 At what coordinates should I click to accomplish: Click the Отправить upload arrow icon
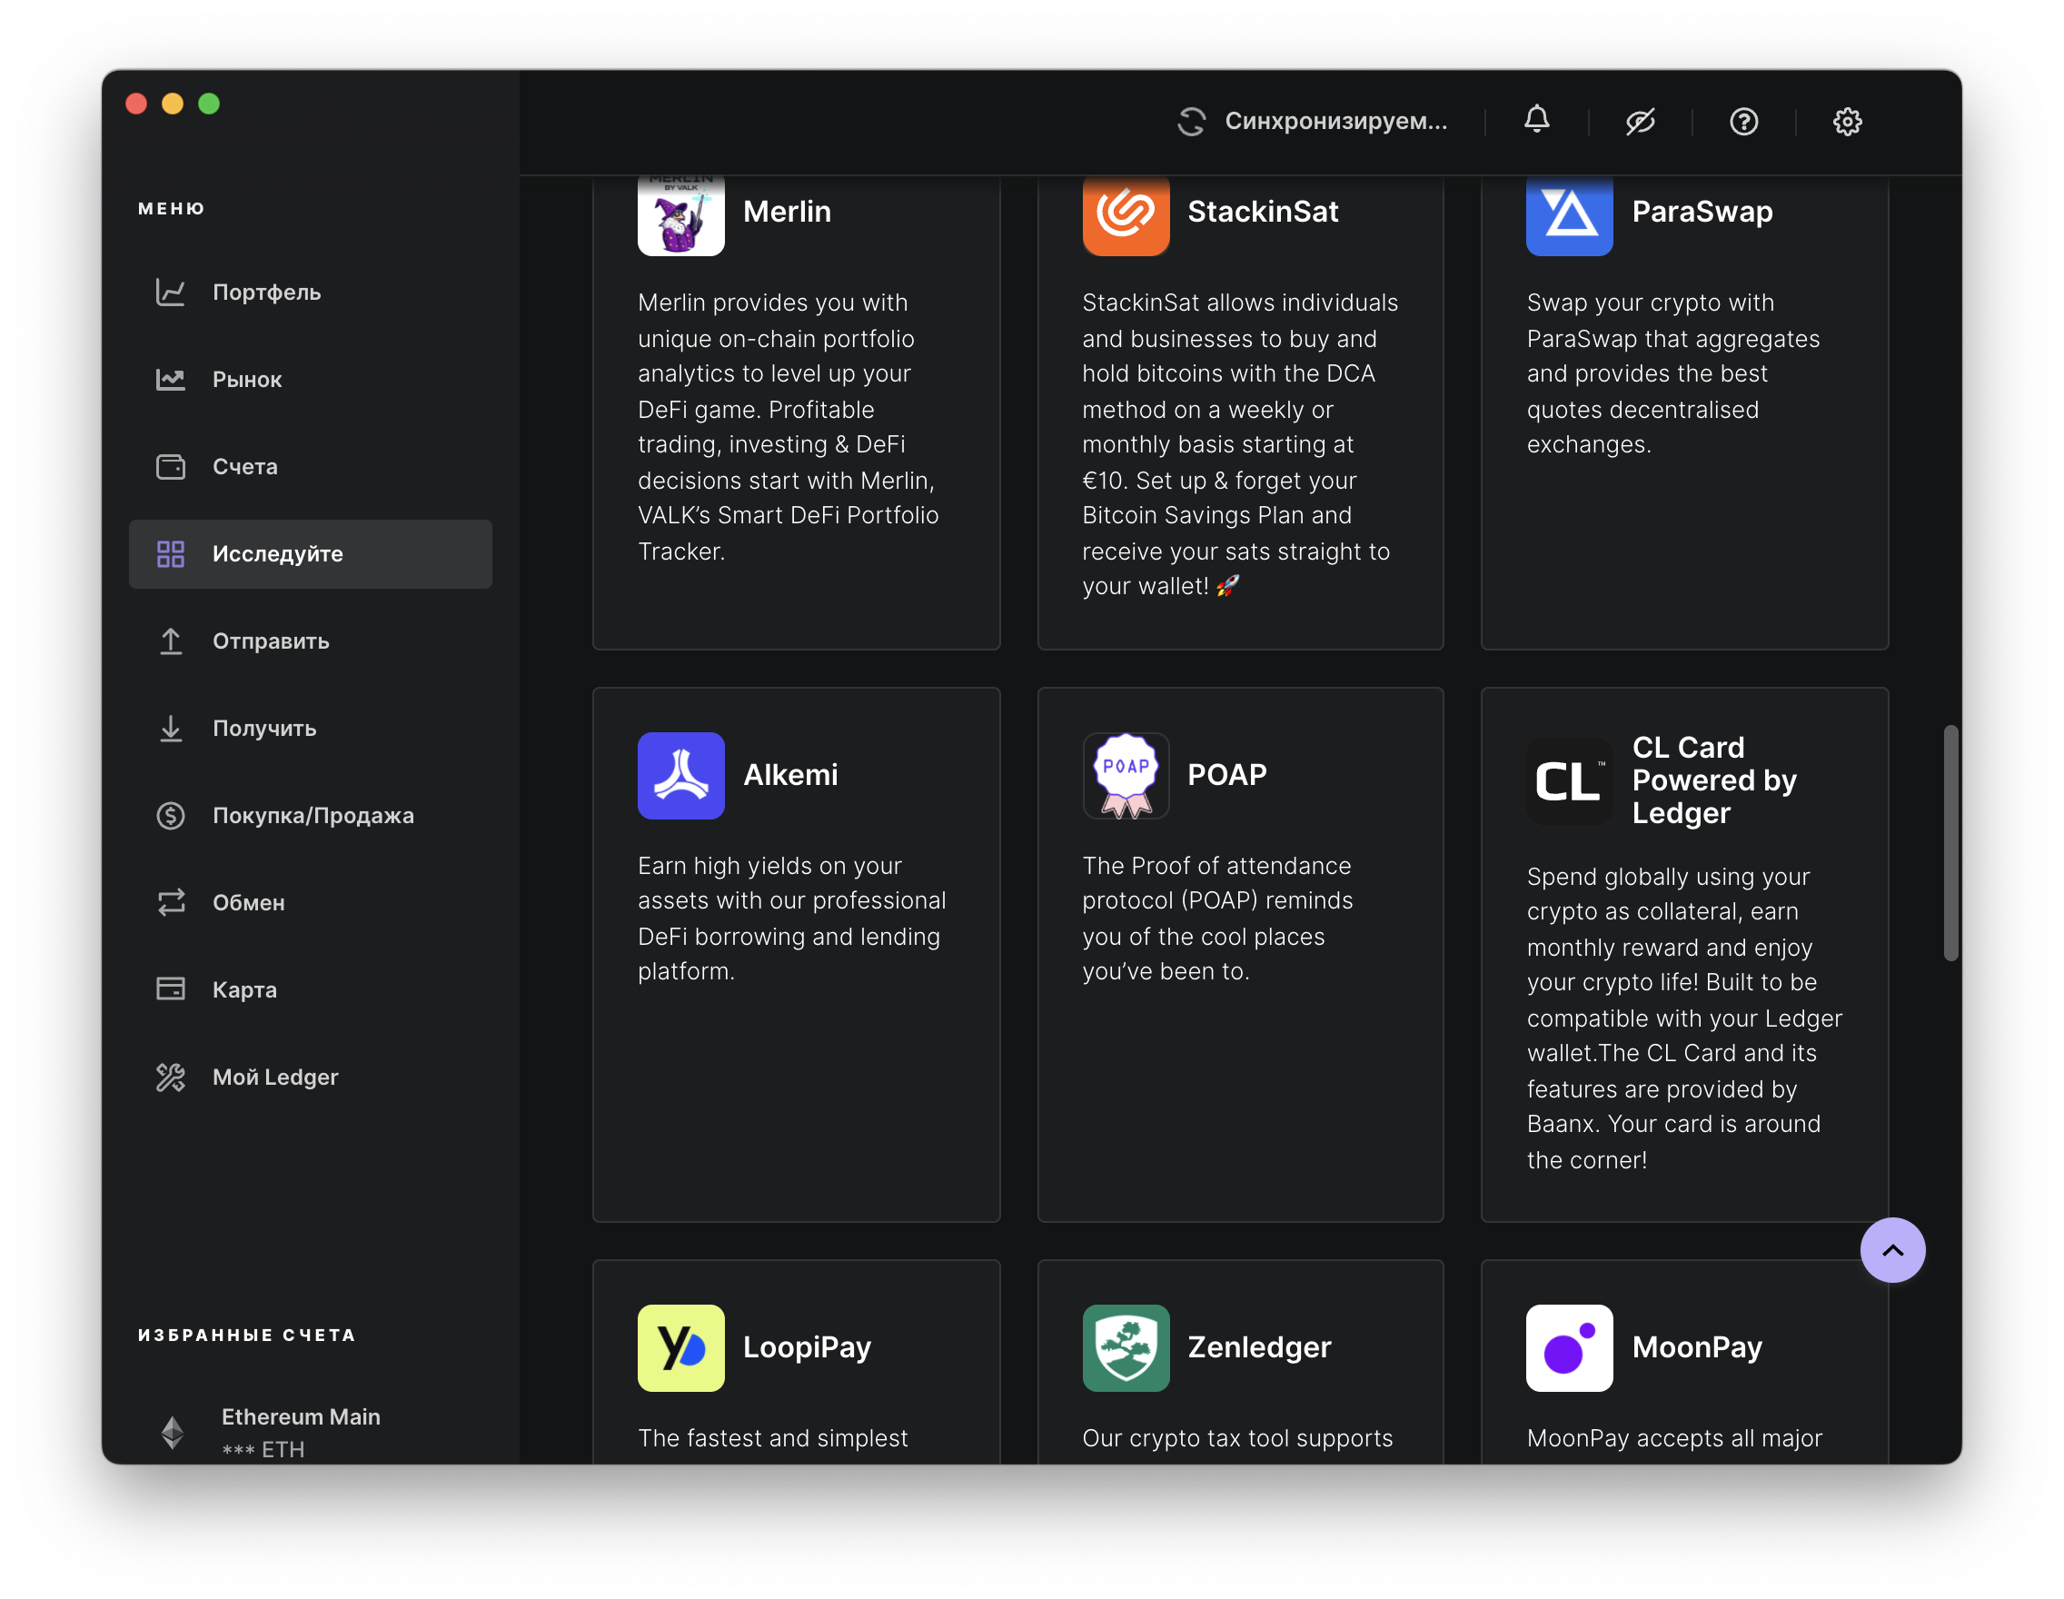coord(170,641)
